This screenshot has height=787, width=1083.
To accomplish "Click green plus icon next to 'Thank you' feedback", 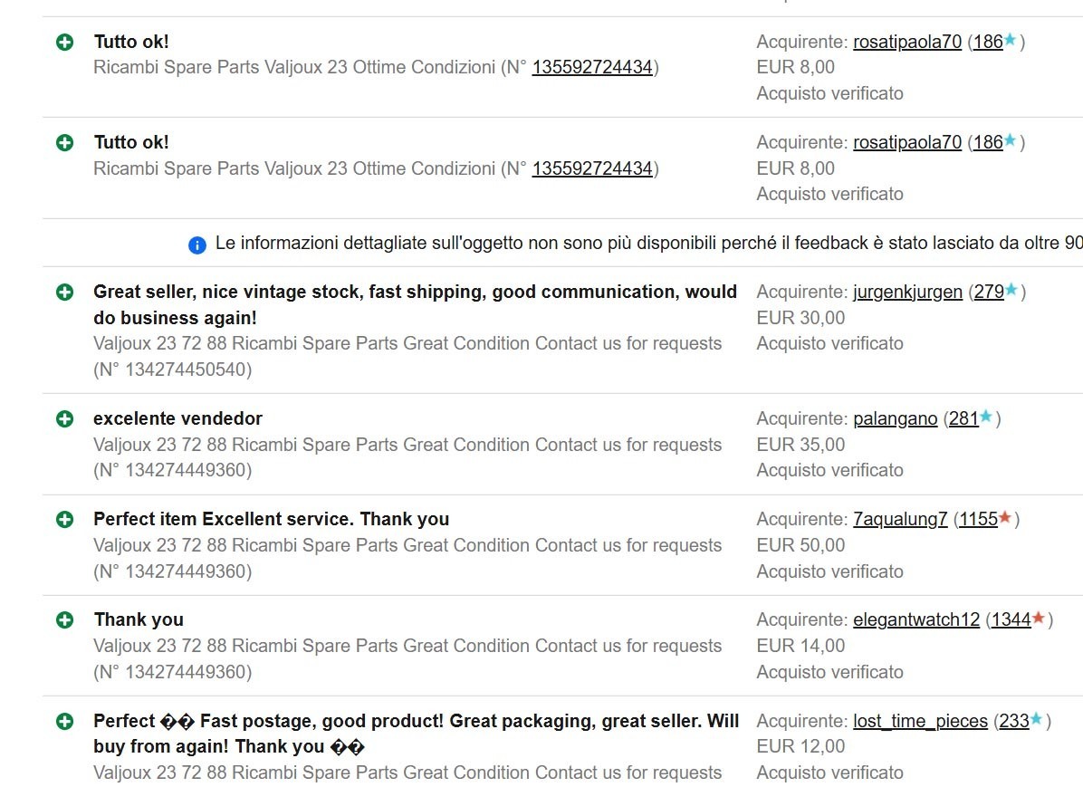I will [65, 620].
